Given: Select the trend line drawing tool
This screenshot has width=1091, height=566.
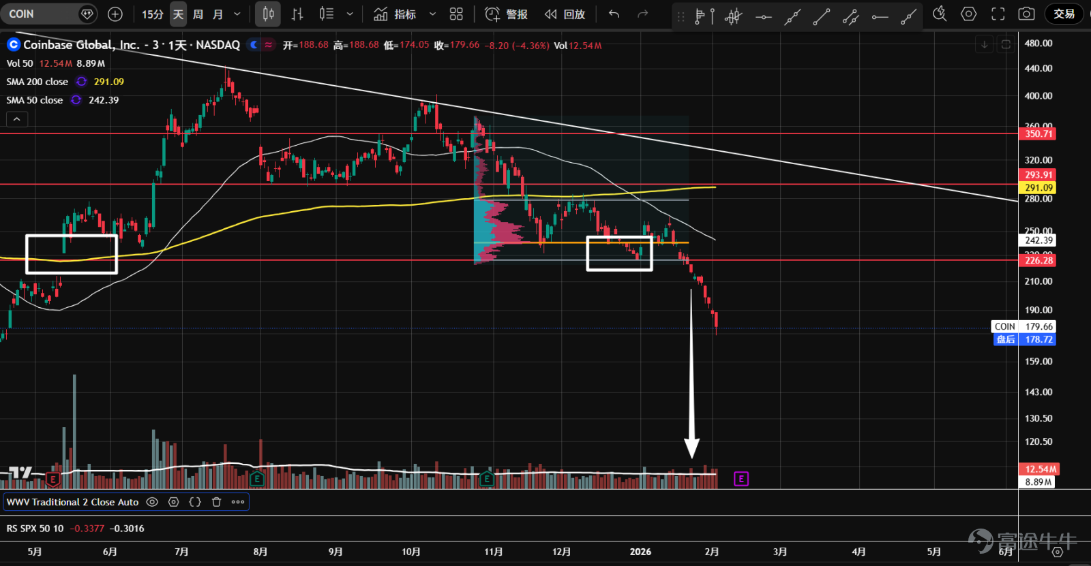Looking at the screenshot, I should coord(821,16).
